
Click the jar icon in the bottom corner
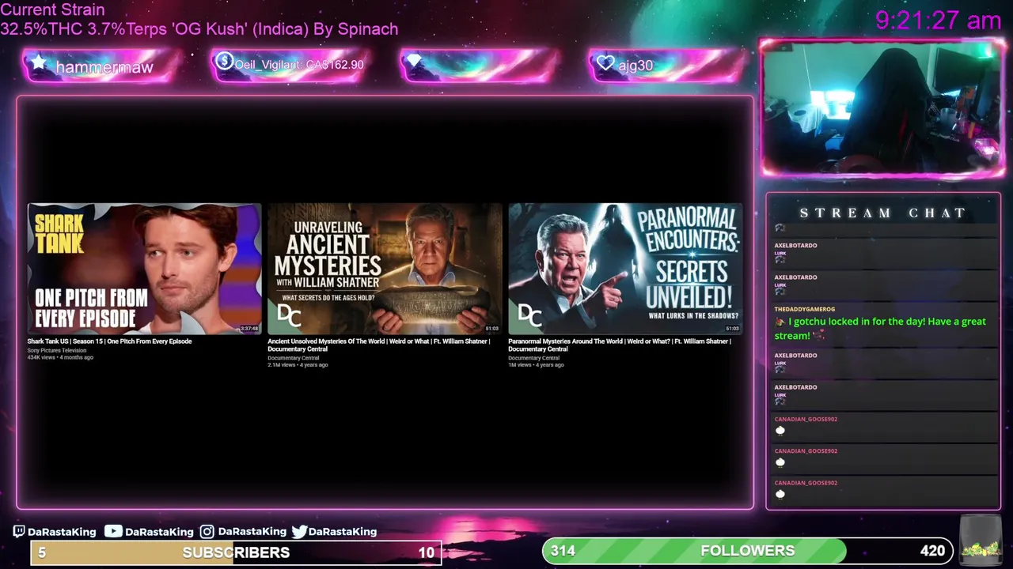(x=979, y=541)
